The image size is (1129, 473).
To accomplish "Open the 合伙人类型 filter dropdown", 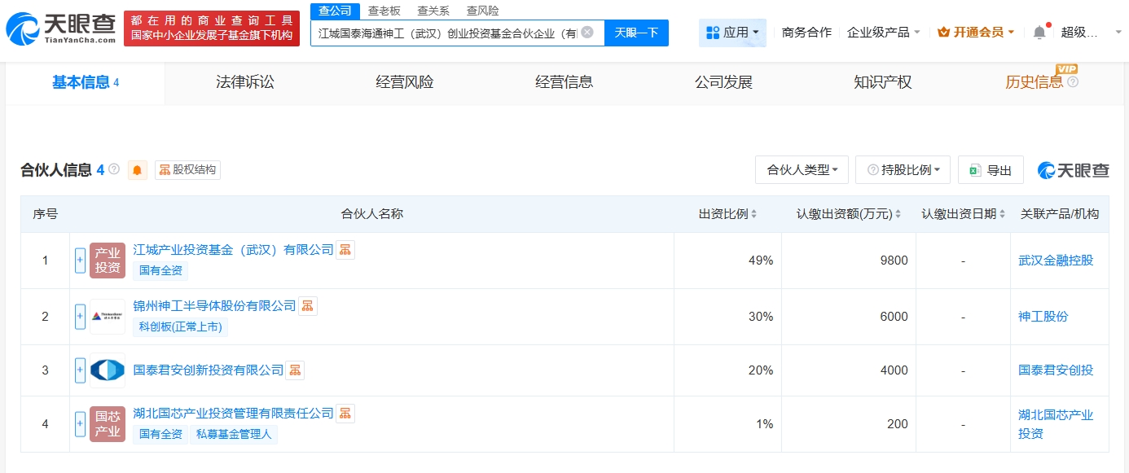I will point(802,170).
